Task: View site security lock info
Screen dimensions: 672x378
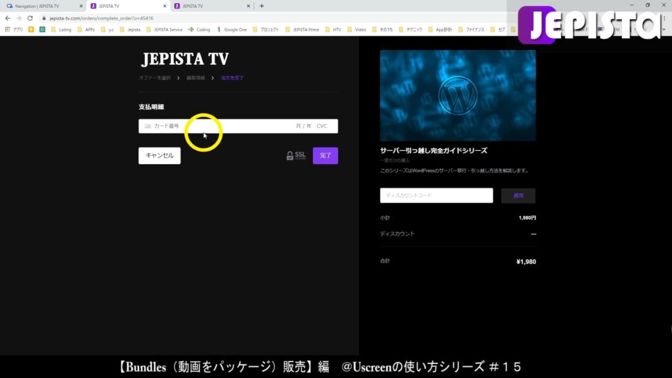Action: pyautogui.click(x=44, y=18)
